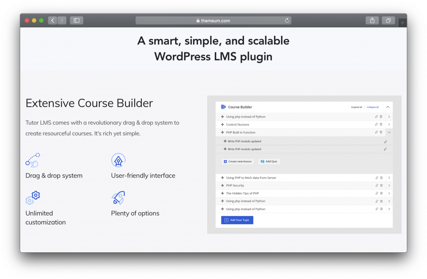Click the "Plenty of options" label
This screenshot has width=427, height=279.
coord(135,214)
